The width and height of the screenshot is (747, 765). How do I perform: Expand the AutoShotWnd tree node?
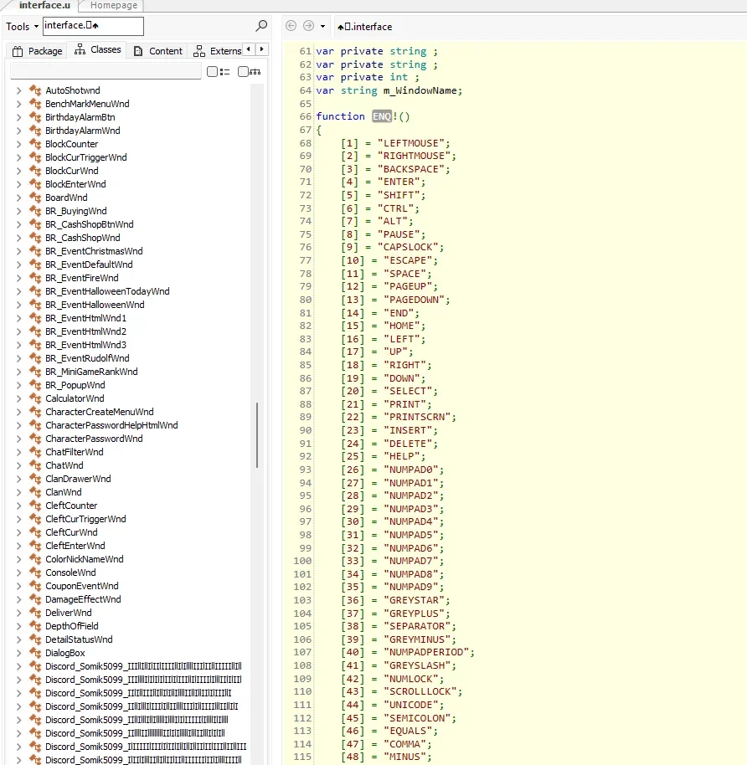coord(18,90)
